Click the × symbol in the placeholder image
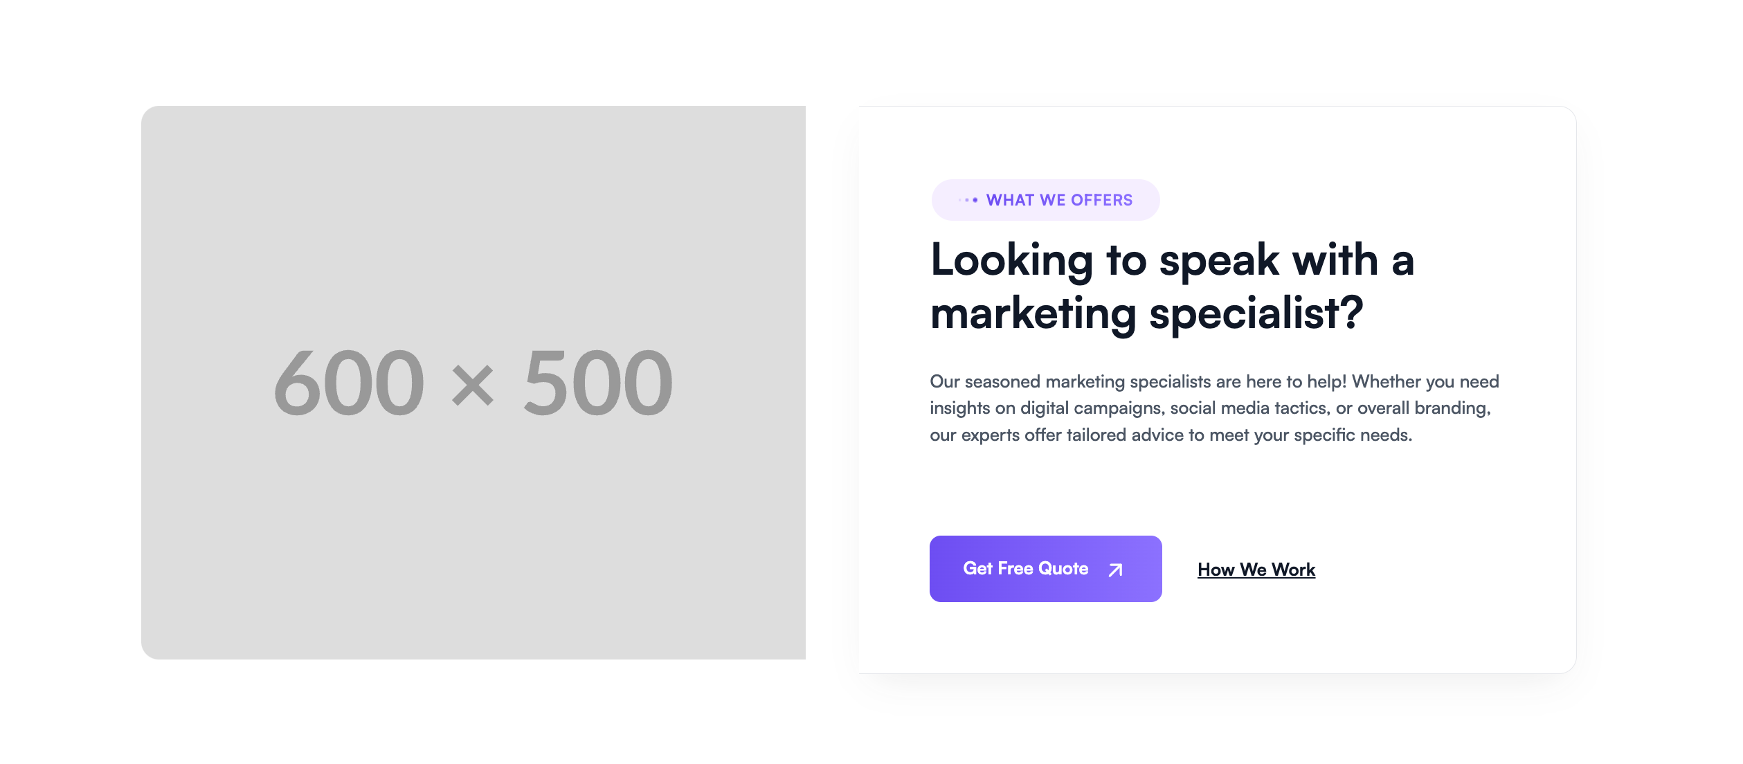Viewport: 1743px width, 764px height. click(x=473, y=385)
